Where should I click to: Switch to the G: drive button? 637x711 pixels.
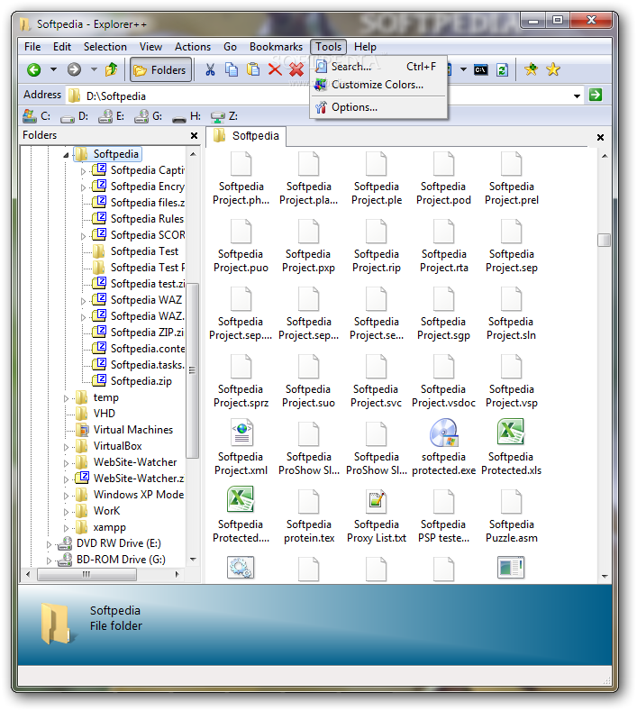149,116
